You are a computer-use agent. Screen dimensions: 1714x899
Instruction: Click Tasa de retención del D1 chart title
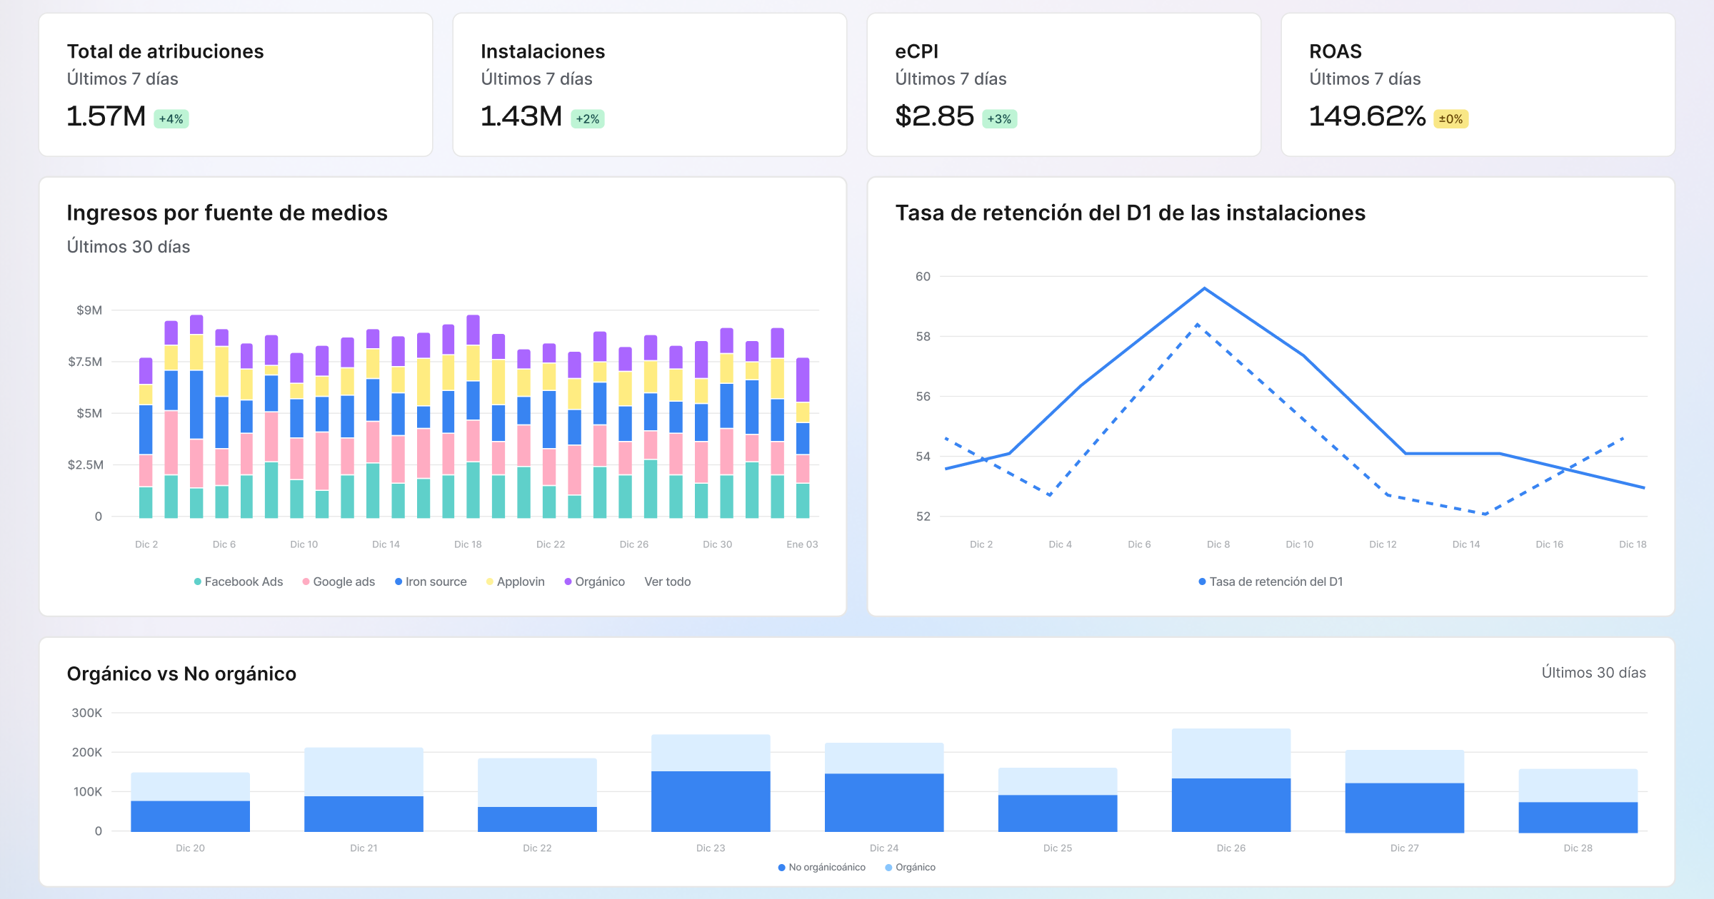coord(1131,213)
